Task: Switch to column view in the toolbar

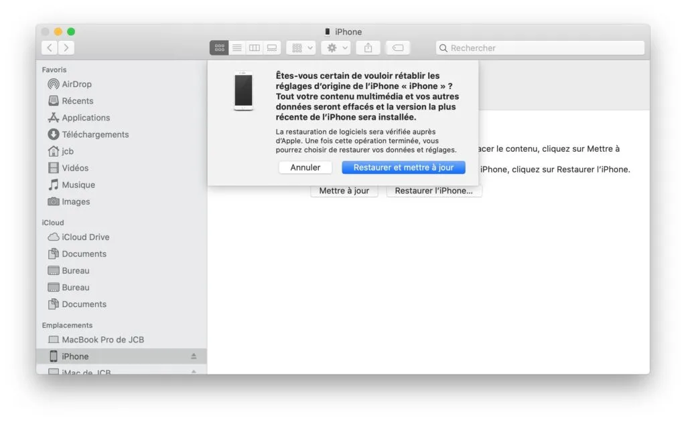Action: click(255, 47)
